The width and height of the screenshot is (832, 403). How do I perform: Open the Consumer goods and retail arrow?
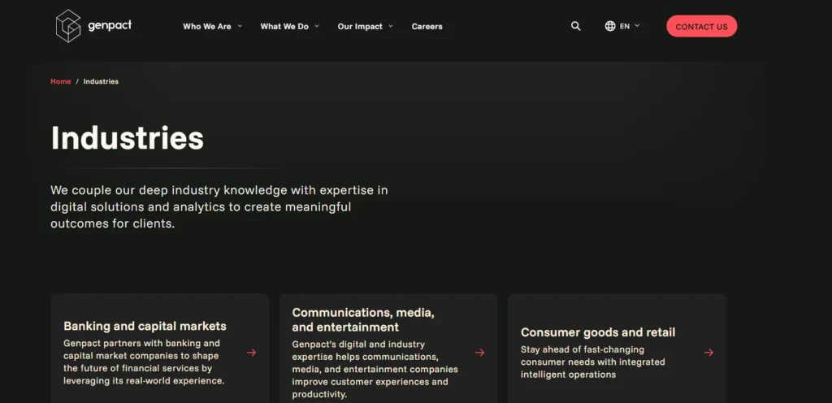point(708,352)
